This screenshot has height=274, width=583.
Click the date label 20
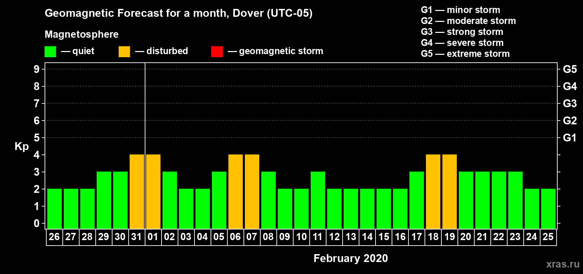tap(466, 237)
